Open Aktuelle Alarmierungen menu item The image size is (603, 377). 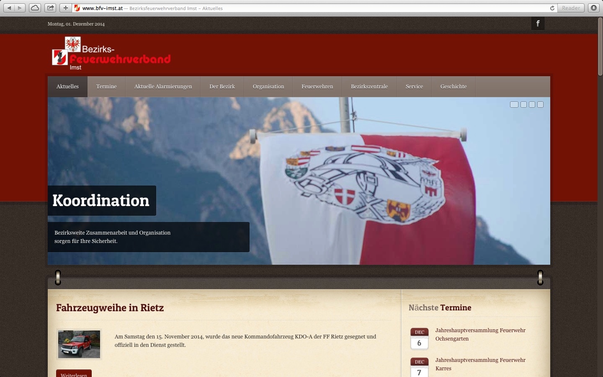(x=163, y=87)
